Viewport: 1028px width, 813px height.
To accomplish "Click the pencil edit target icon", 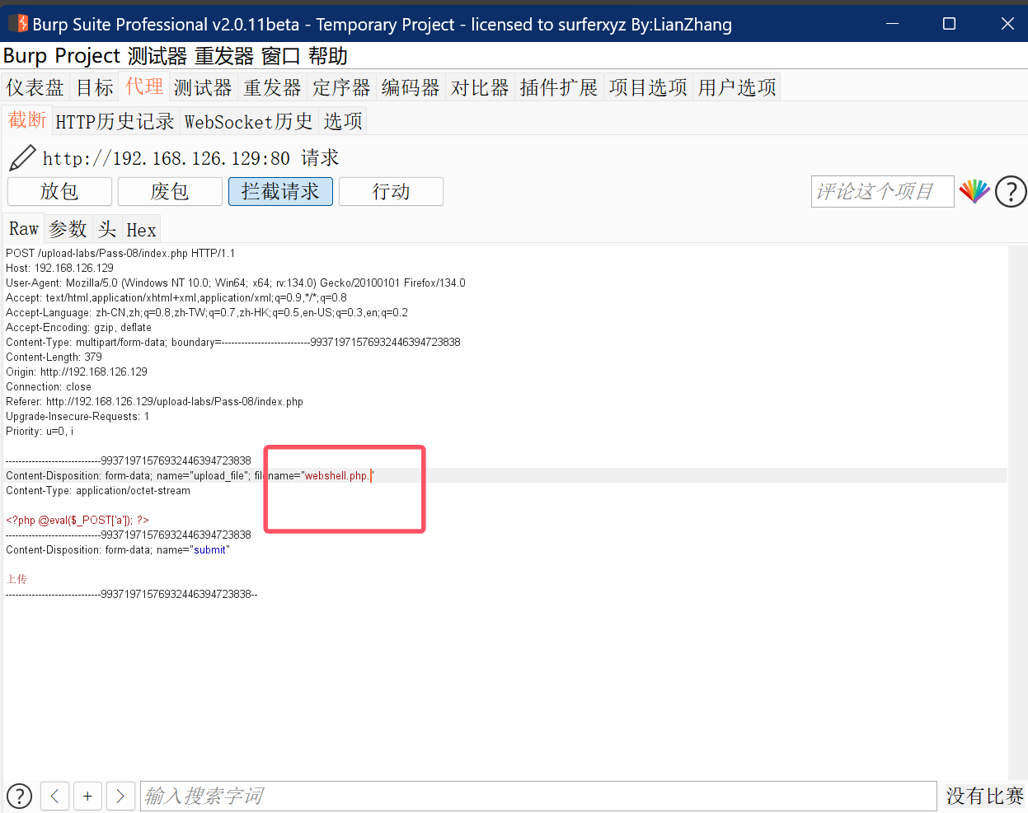I will click(22, 157).
